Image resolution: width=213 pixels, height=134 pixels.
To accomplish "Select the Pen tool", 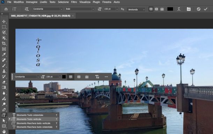I will [4, 110].
